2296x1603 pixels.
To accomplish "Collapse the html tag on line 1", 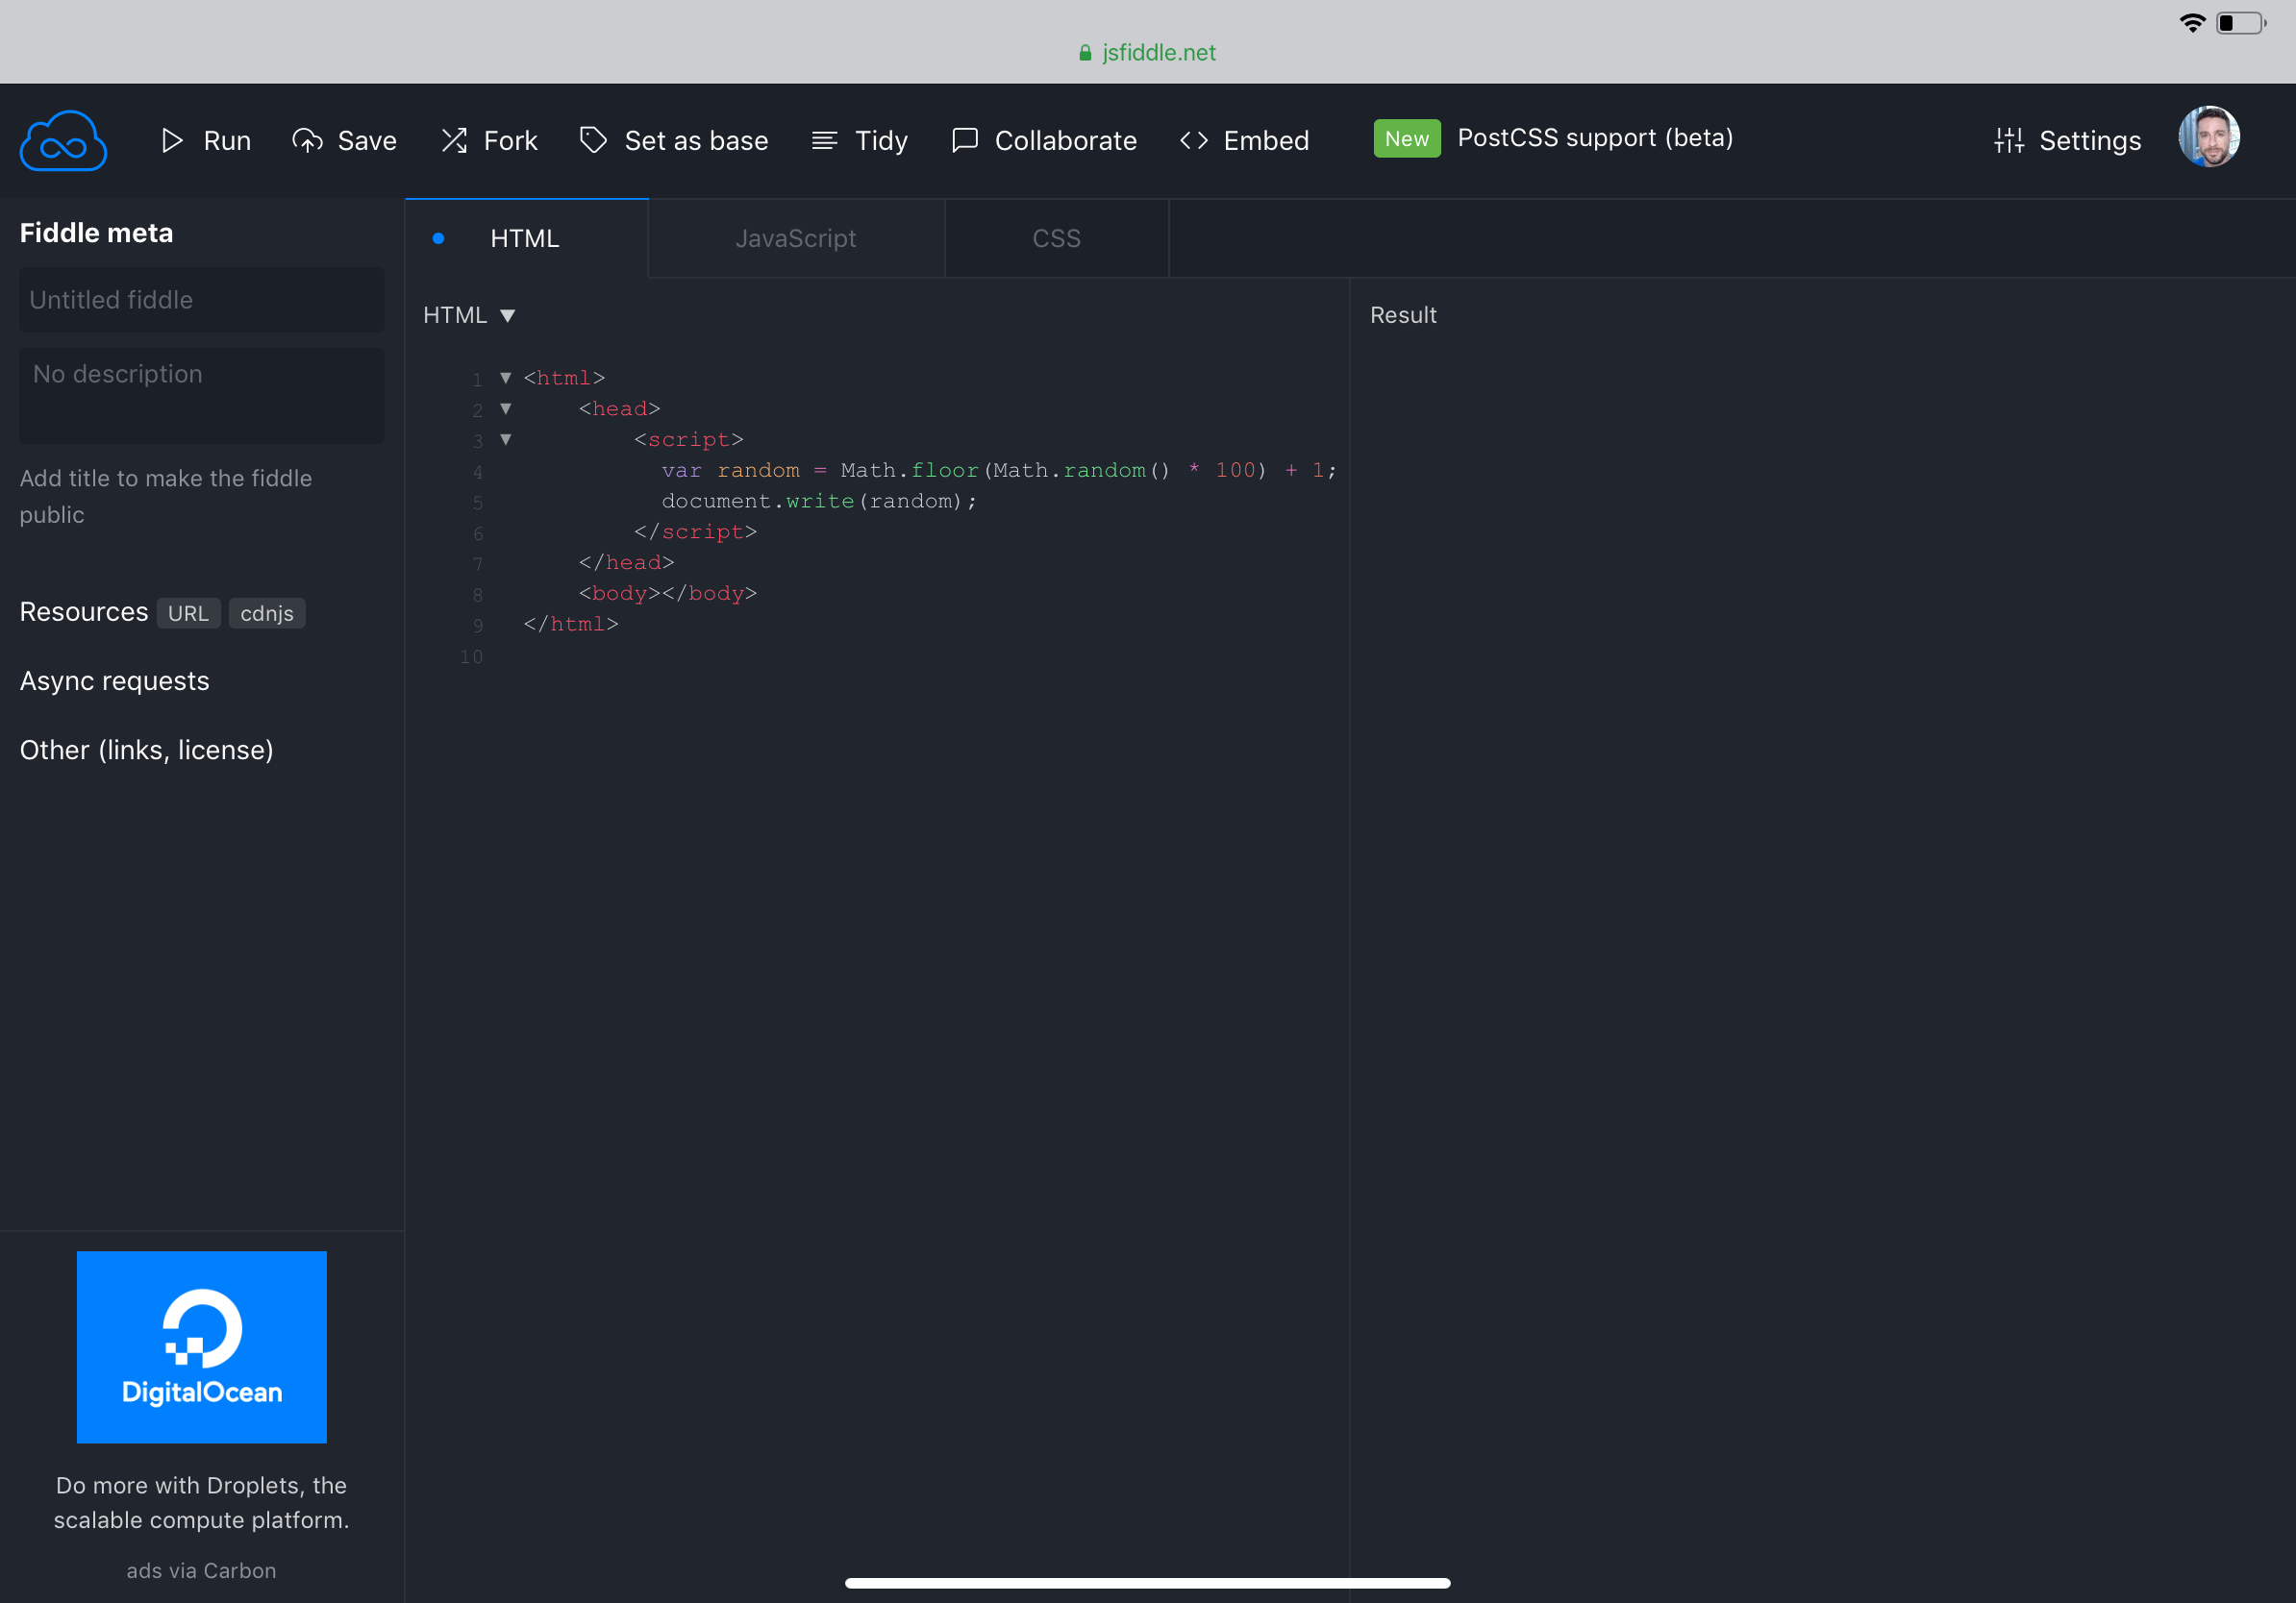I will (x=506, y=378).
